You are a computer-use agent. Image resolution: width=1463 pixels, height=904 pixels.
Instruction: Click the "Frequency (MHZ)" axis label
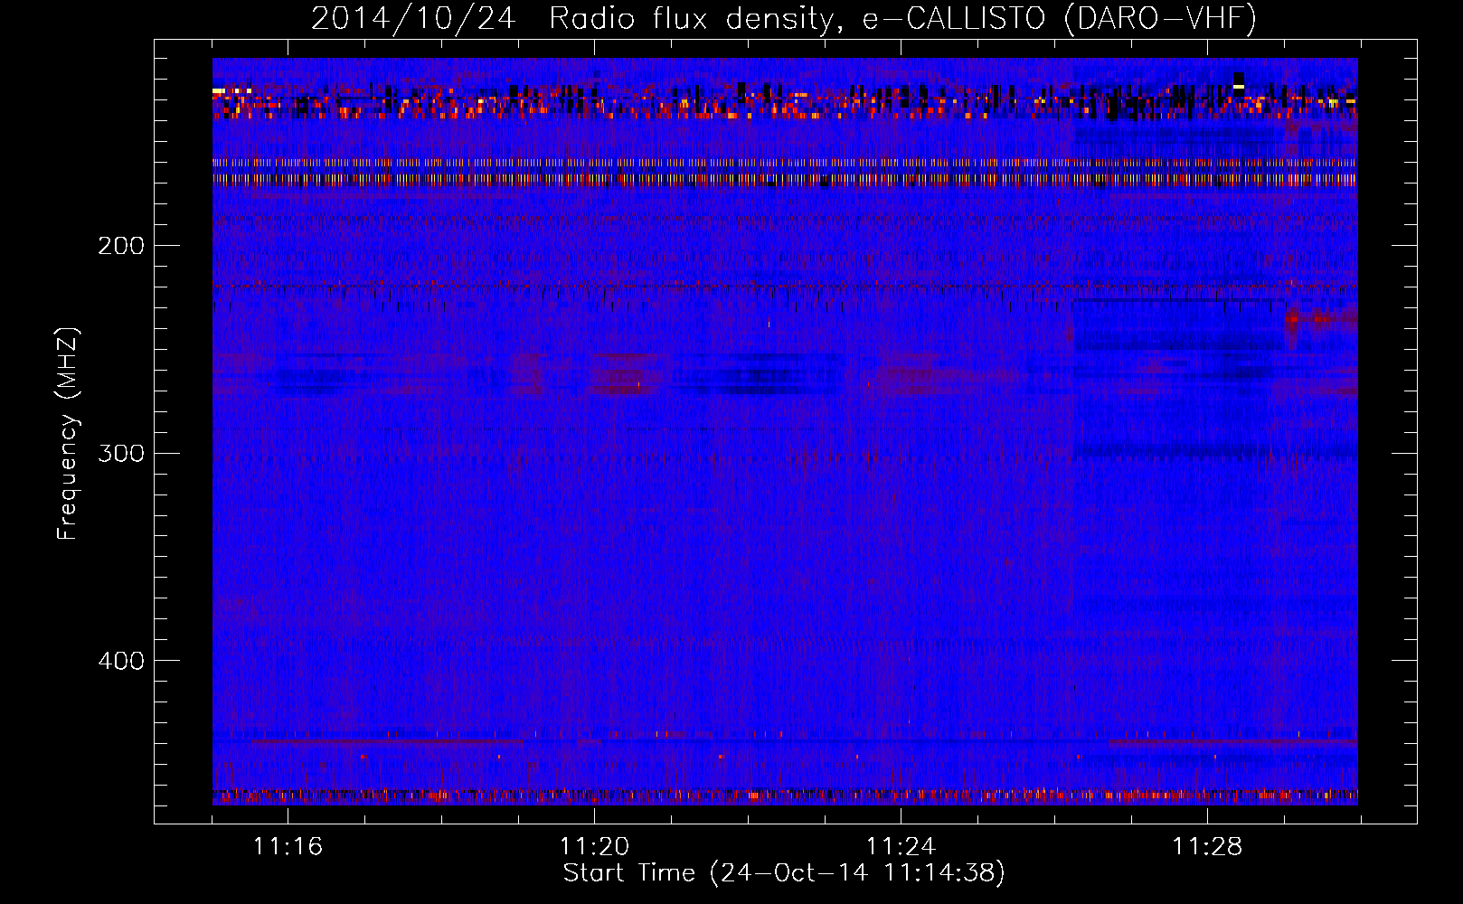[68, 434]
